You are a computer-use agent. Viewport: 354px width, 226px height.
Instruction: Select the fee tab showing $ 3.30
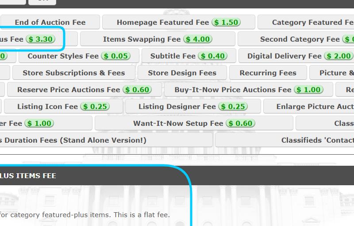coord(38,39)
